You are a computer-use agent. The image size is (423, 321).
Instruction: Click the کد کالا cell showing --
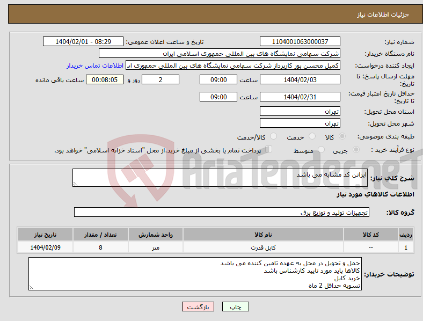(x=371, y=247)
